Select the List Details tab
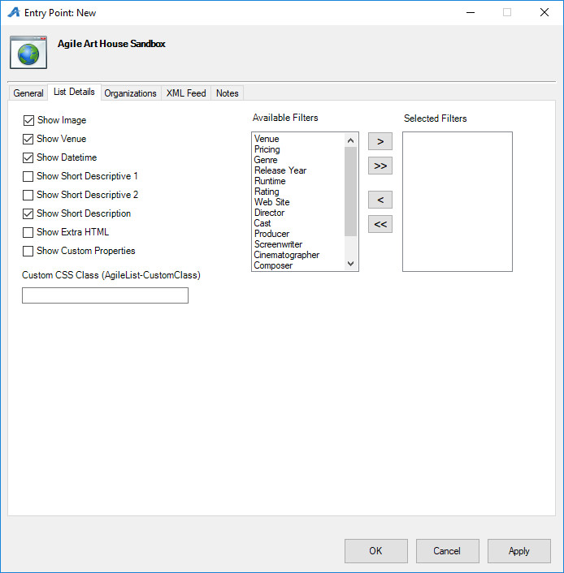Viewport: 564px width, 573px height. [x=74, y=92]
